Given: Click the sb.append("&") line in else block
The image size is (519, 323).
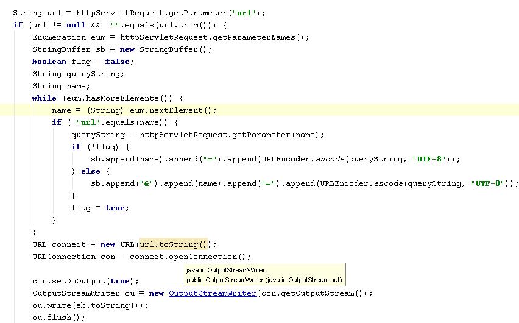Looking at the screenshot, I should [305, 183].
